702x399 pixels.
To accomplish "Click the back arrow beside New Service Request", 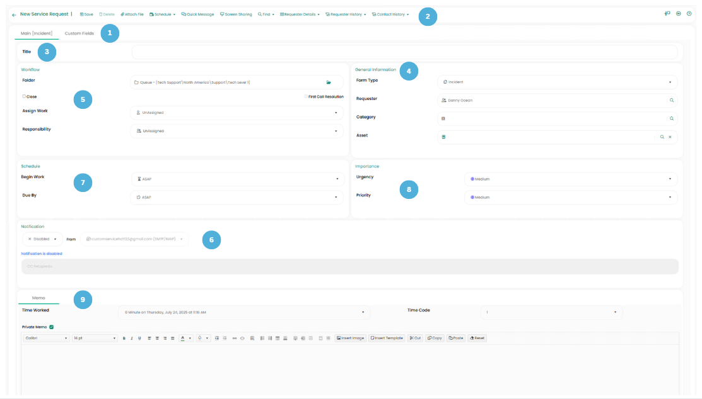I will pyautogui.click(x=14, y=14).
